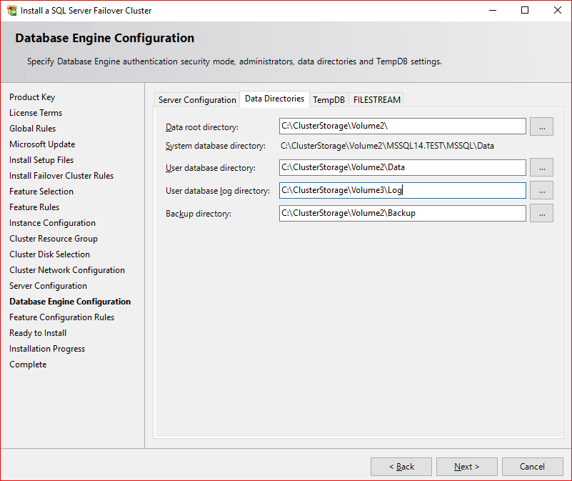Image resolution: width=572 pixels, height=481 pixels.
Task: Close the installer window
Action: [557, 10]
